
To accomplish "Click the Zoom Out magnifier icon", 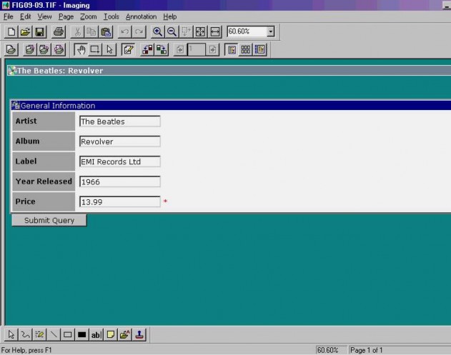I will (x=172, y=32).
